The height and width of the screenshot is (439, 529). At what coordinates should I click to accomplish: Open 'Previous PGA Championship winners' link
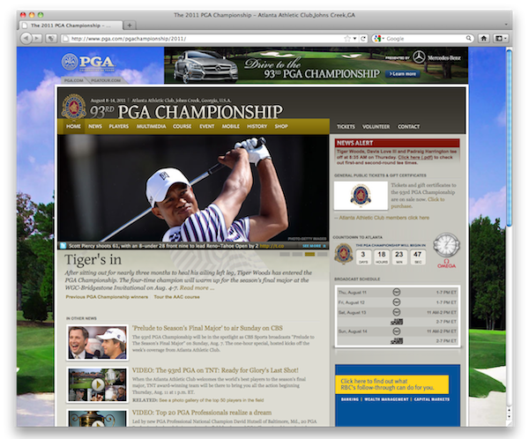[x=107, y=297]
